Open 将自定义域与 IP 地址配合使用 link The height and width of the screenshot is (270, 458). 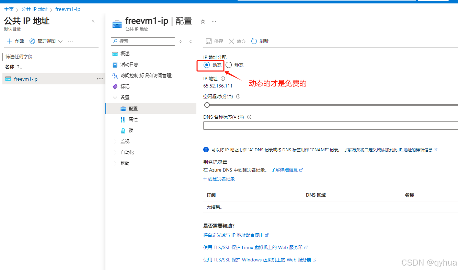click(233, 235)
